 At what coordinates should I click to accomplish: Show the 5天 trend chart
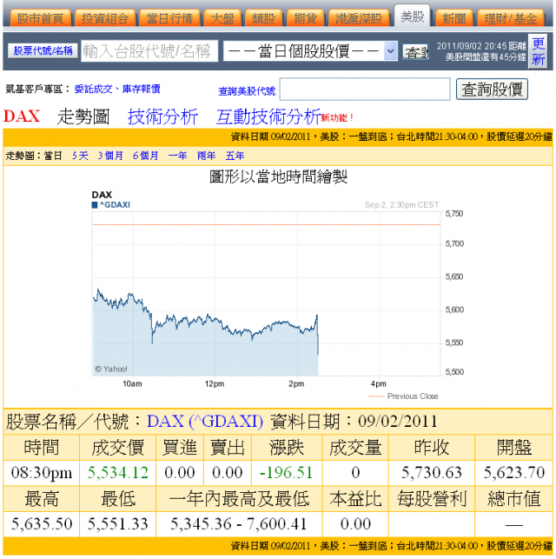tap(80, 156)
